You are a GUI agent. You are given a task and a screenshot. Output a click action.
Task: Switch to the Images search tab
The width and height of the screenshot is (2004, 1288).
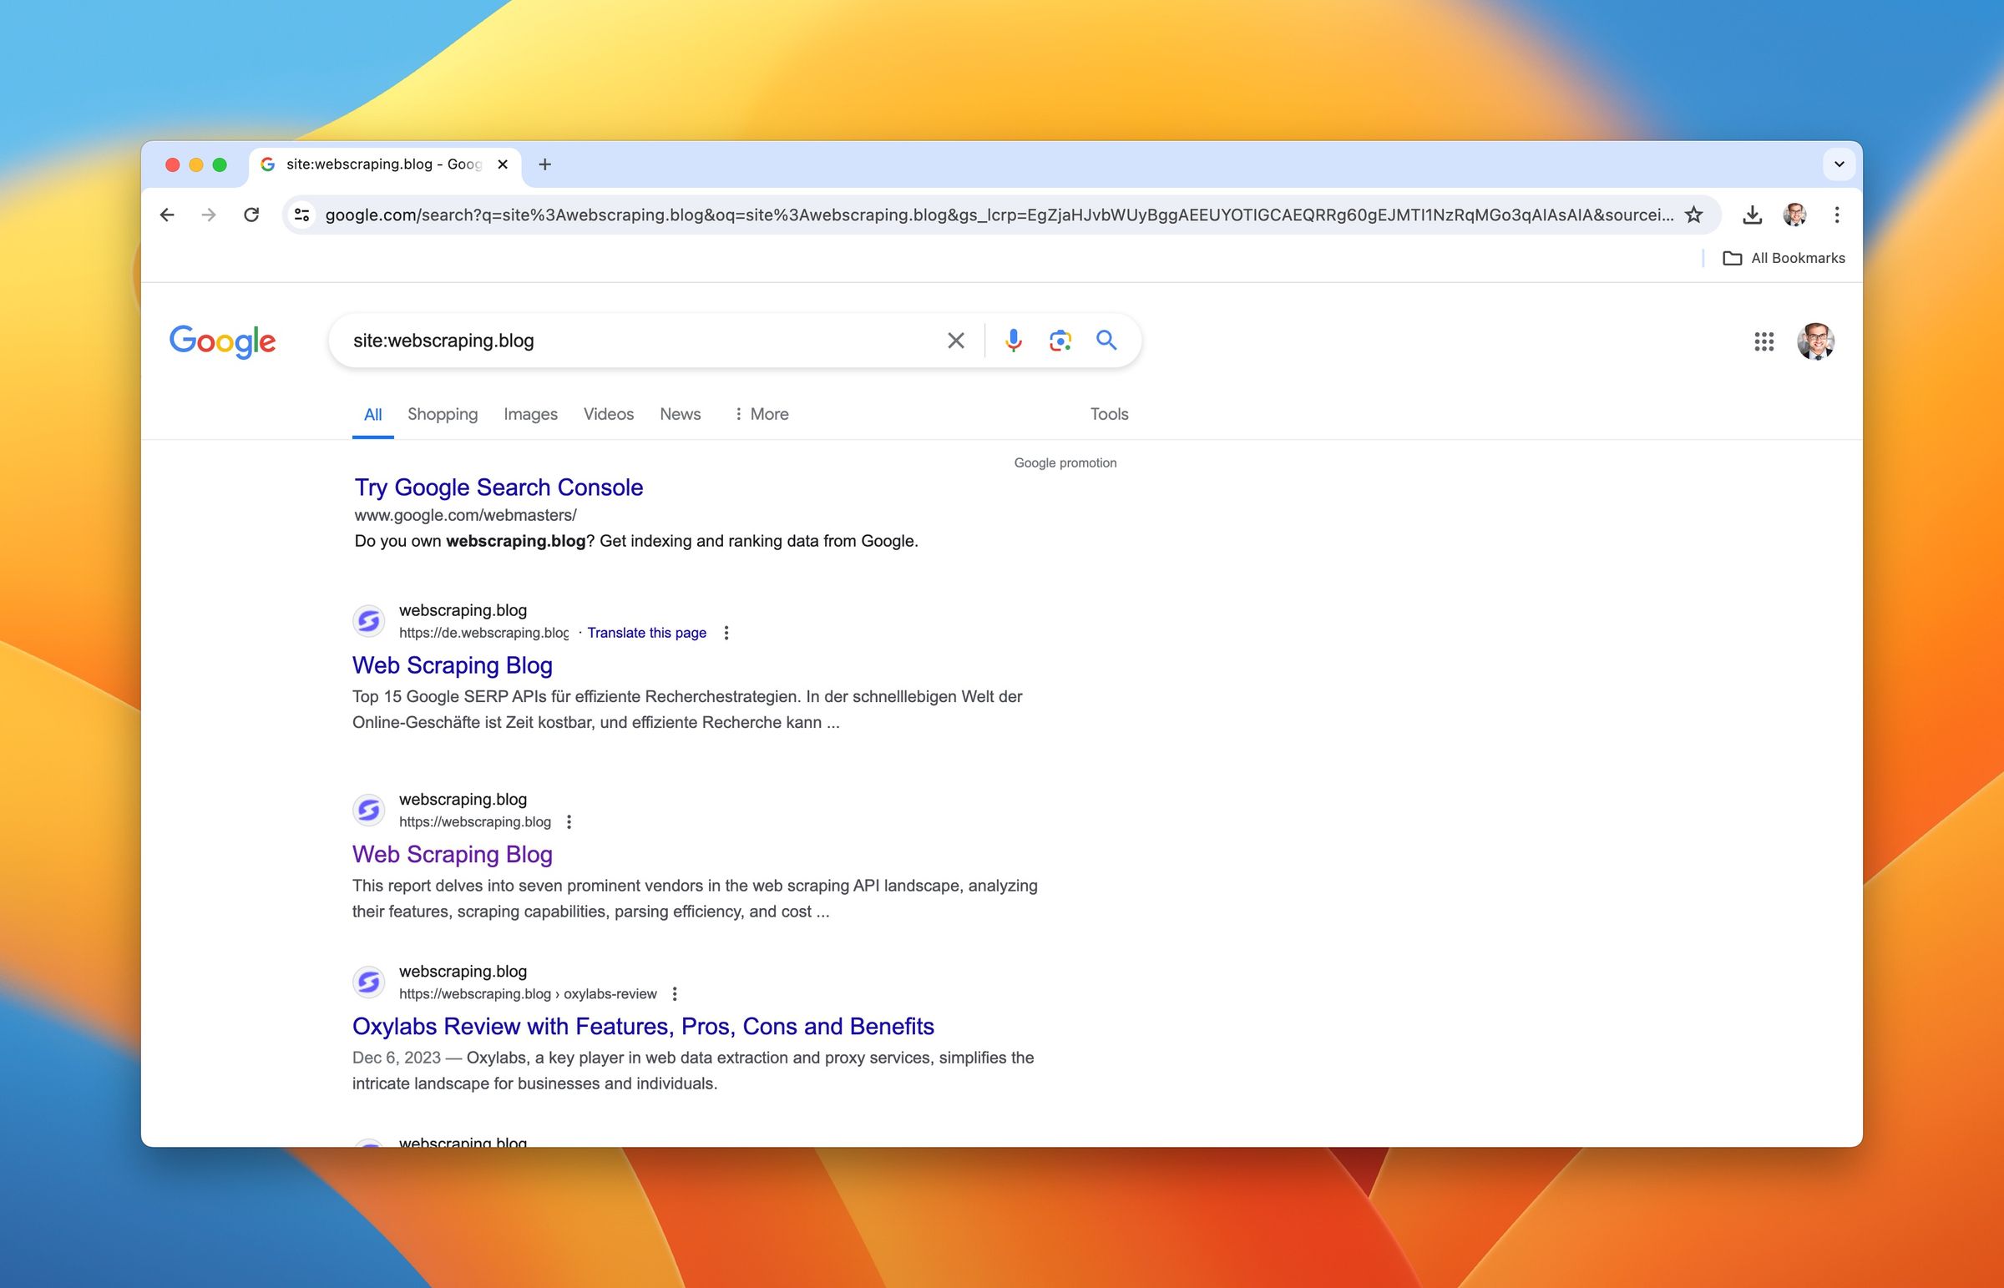tap(529, 414)
